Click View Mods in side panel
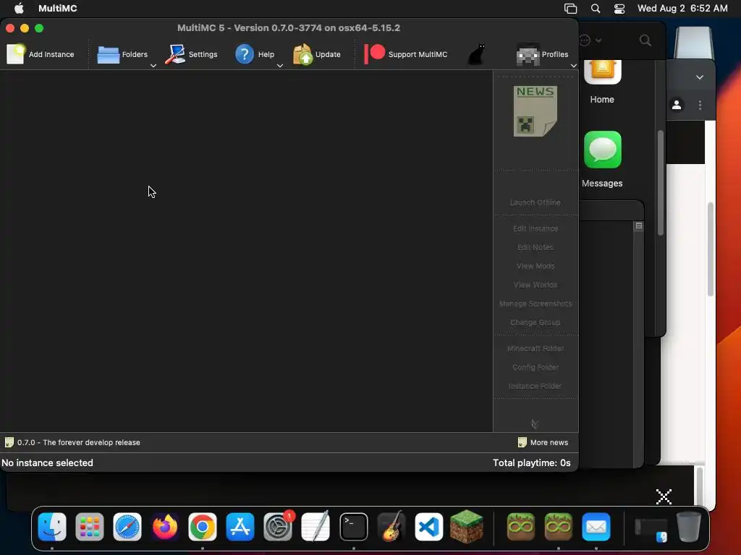 [x=535, y=266]
